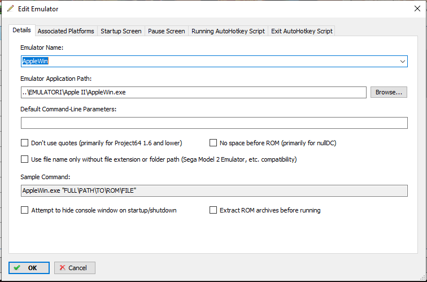427x282 pixels.
Task: Click the pencil icon in the title bar
Action: [x=10, y=8]
